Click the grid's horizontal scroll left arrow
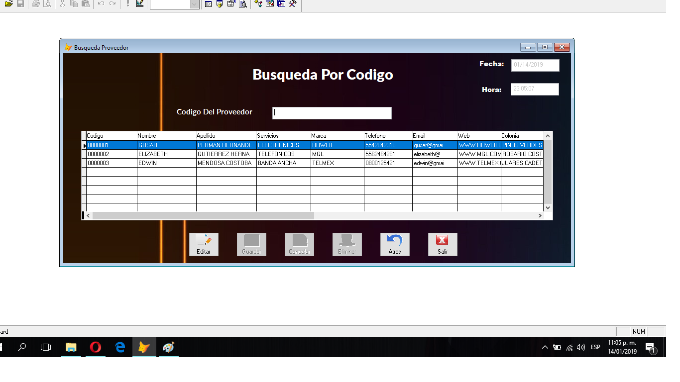 [89, 216]
